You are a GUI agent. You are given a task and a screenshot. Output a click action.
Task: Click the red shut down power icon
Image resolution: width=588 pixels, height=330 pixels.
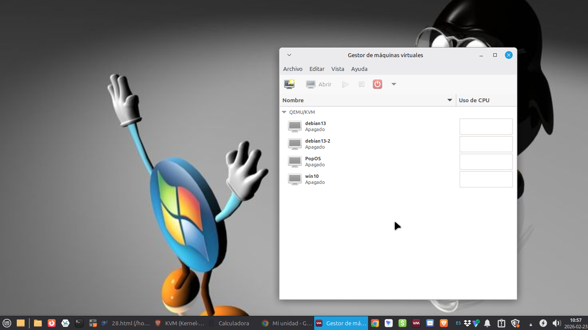[x=378, y=84]
